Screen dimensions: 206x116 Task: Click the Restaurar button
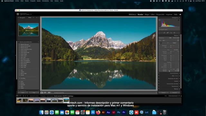pos(174,93)
